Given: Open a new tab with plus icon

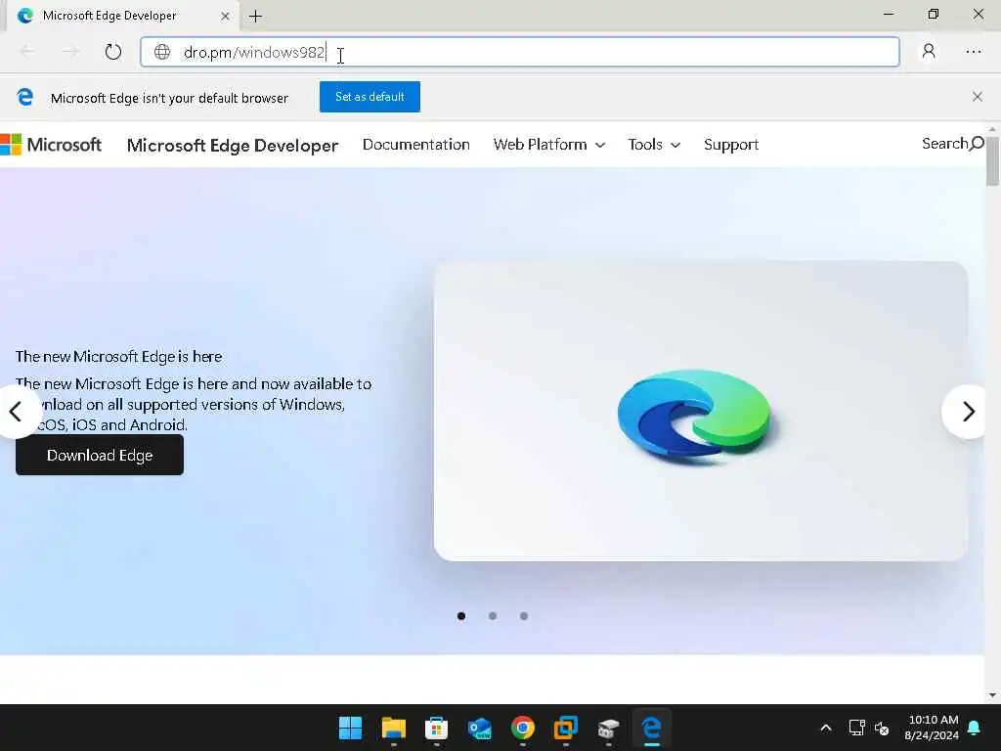Looking at the screenshot, I should tap(255, 16).
